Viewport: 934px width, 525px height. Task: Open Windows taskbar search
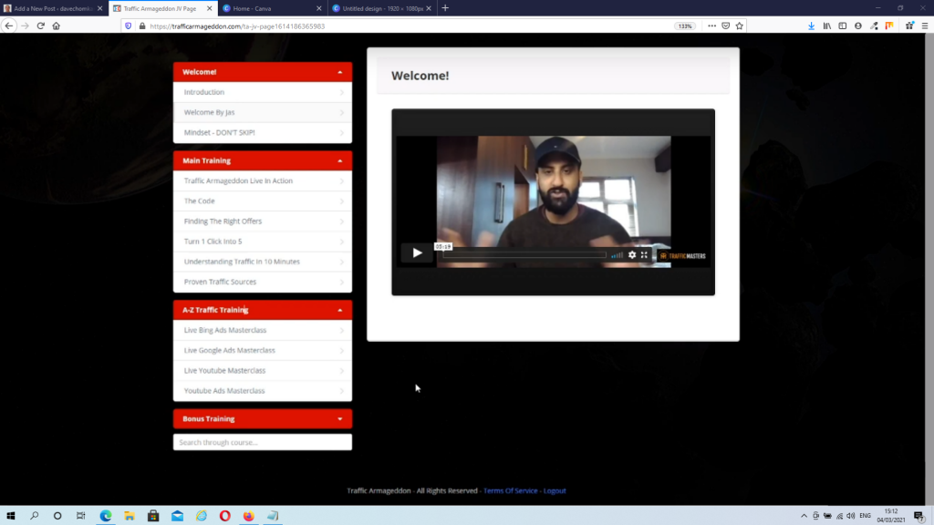click(x=34, y=516)
